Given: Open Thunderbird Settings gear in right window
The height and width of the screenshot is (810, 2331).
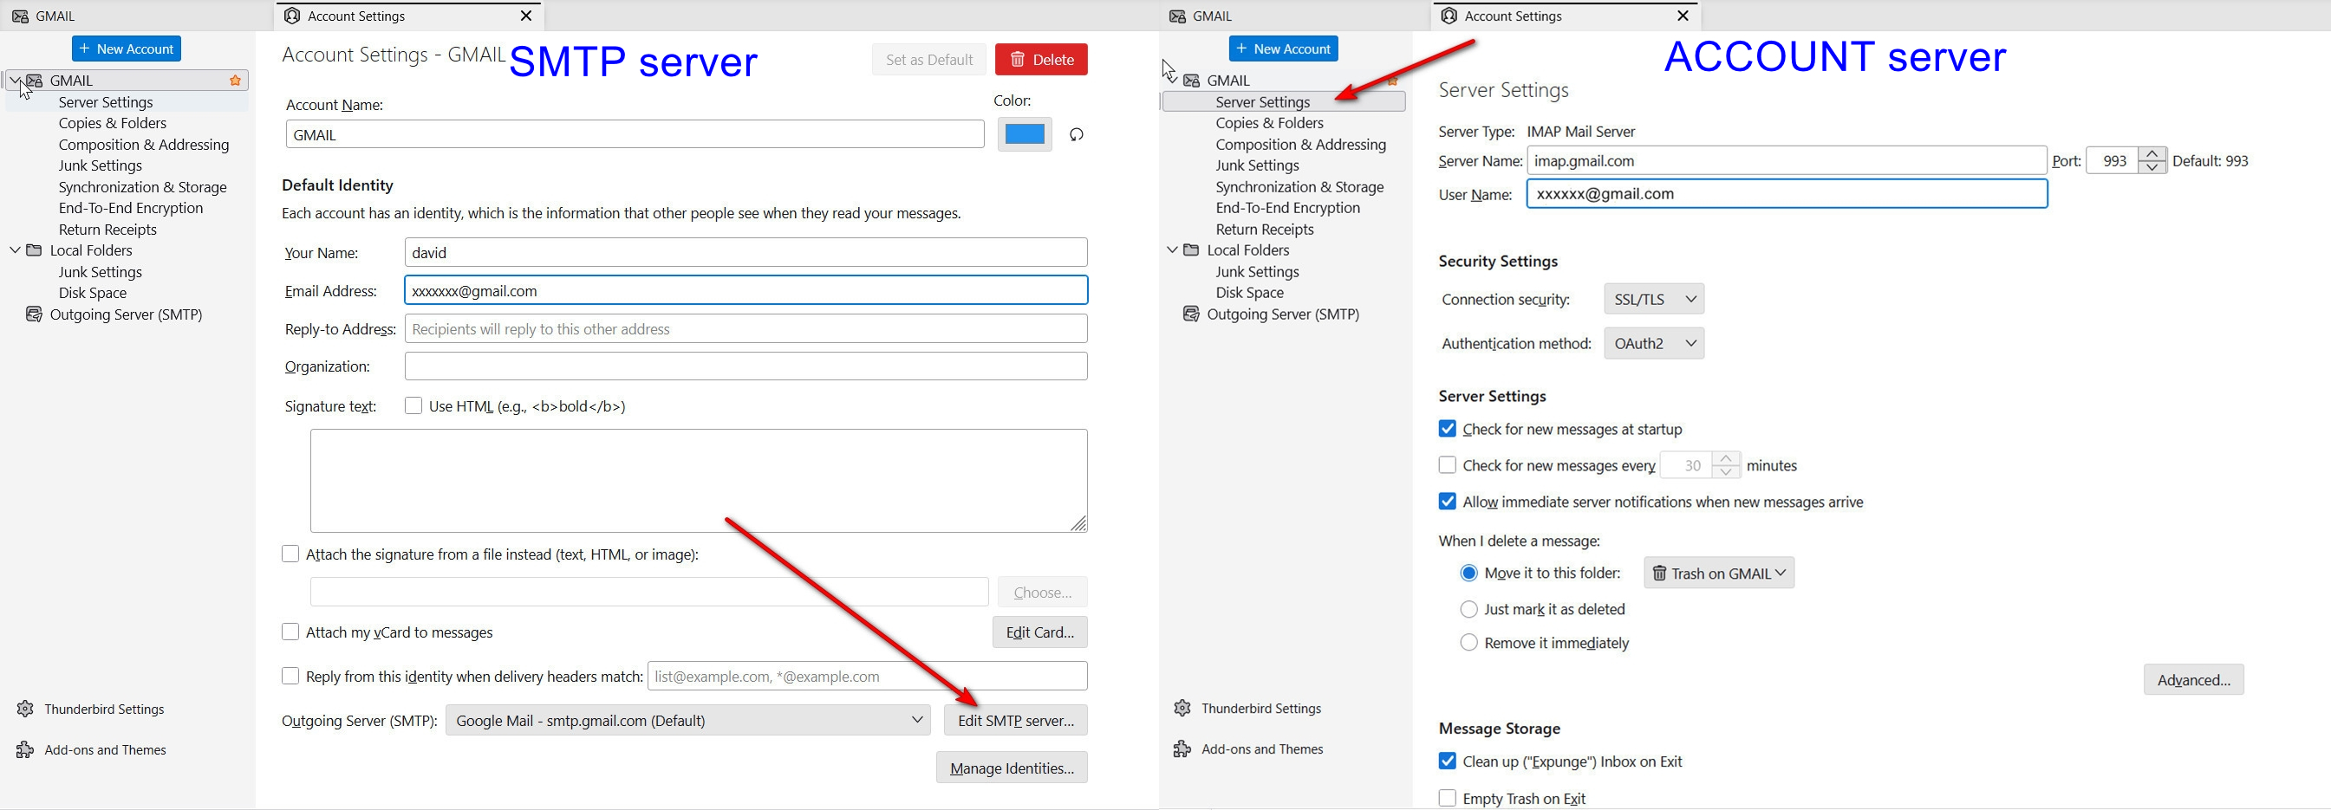Looking at the screenshot, I should 1182,708.
